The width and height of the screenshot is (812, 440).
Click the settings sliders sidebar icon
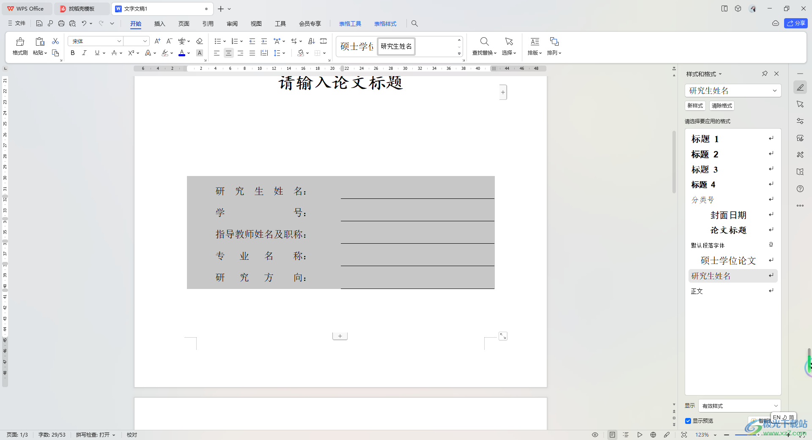pyautogui.click(x=800, y=121)
